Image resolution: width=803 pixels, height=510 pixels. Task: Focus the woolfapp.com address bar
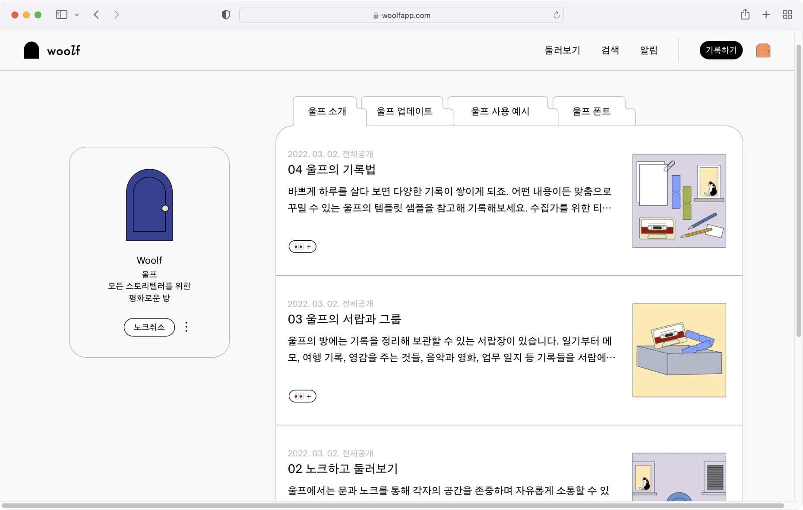401,15
